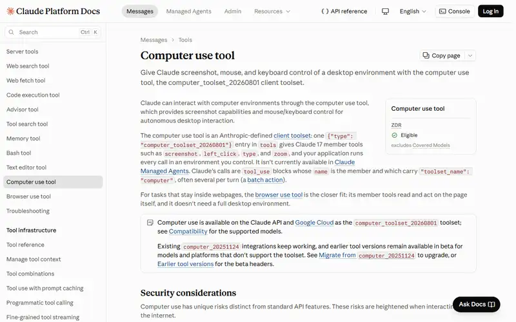Open Server tools in sidebar
This screenshot has height=322, width=516.
[22, 52]
